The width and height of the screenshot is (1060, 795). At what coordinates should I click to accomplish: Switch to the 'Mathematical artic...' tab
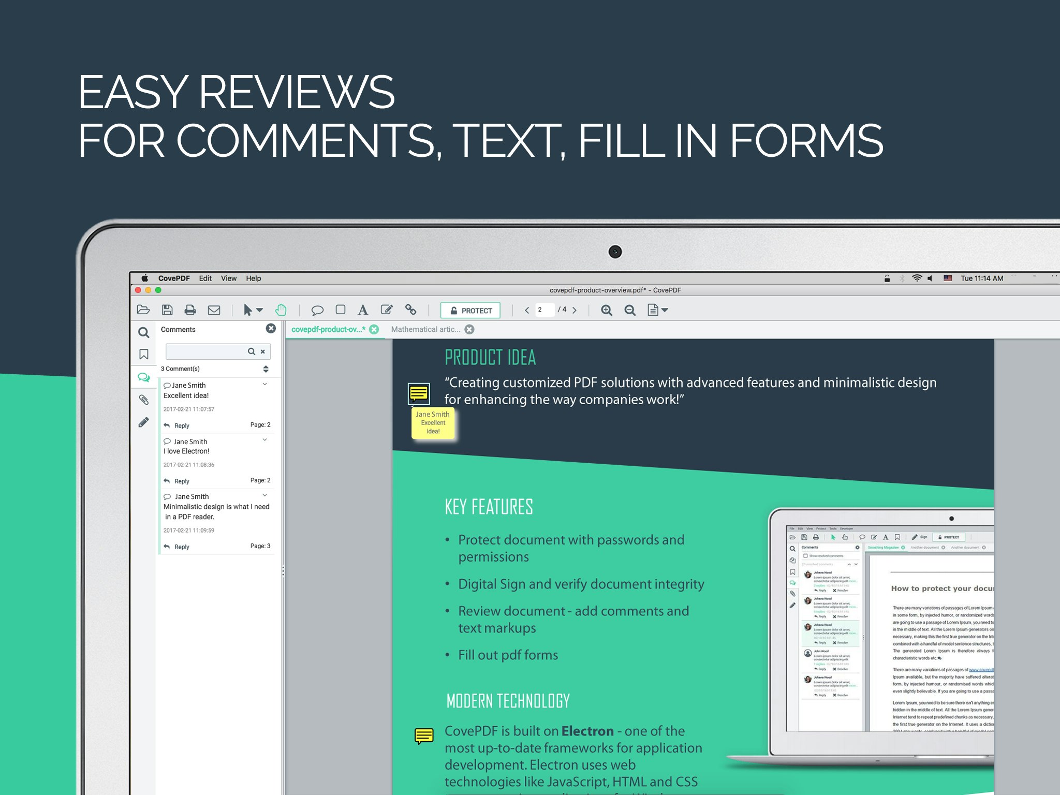point(426,329)
